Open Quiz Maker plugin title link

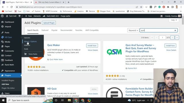pyautogui.click(x=53, y=45)
